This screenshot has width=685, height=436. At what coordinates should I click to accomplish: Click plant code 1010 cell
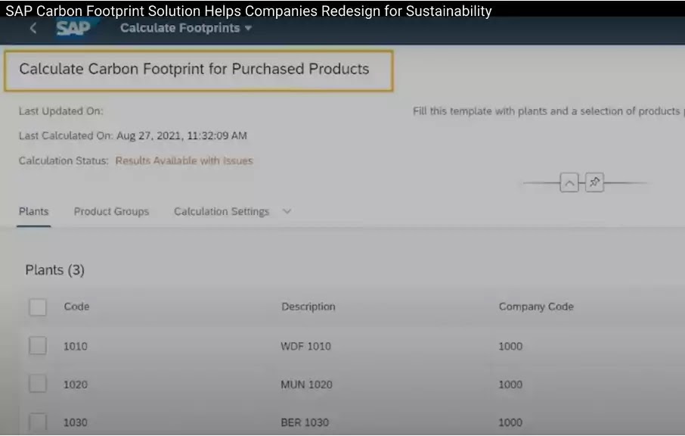click(x=76, y=347)
